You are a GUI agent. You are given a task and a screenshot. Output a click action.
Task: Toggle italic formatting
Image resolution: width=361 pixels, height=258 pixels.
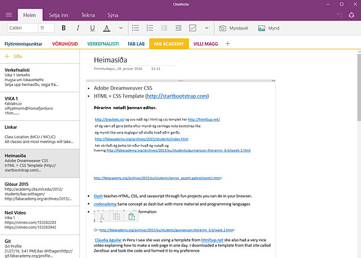click(78, 28)
